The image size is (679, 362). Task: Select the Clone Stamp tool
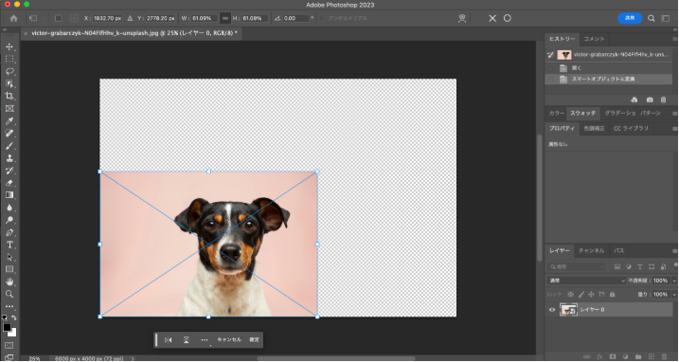tap(9, 158)
